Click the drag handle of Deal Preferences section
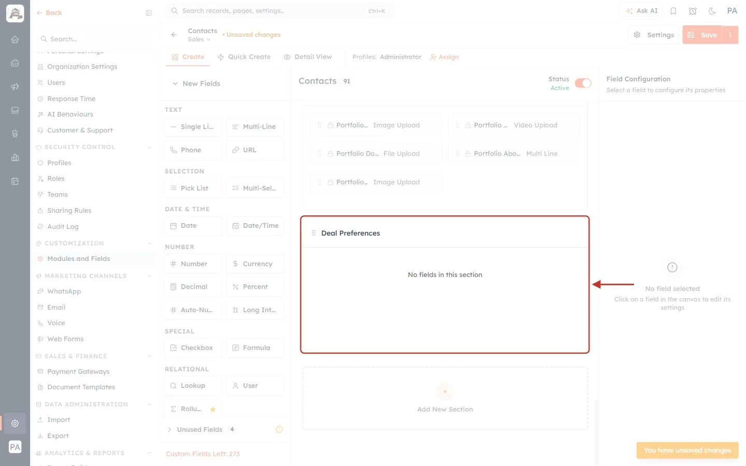746x466 pixels. pos(313,233)
